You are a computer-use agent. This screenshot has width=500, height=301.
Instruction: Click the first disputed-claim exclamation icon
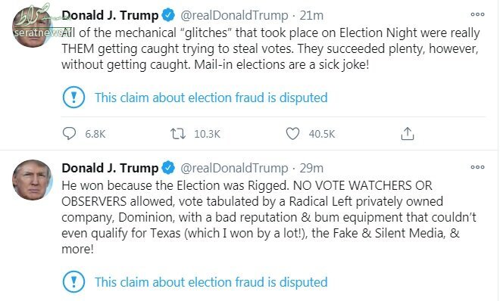coord(73,97)
